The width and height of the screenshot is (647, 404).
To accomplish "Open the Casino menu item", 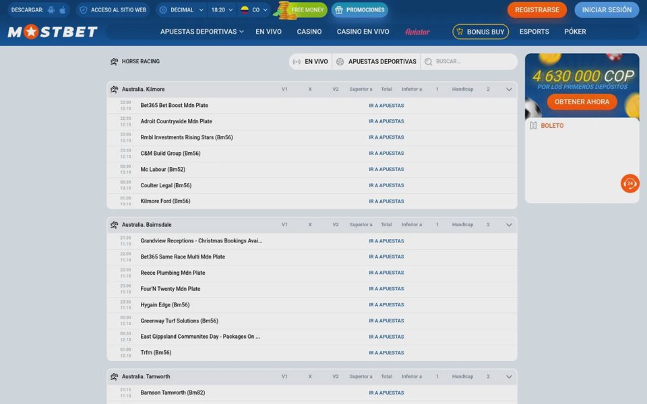I will point(309,32).
